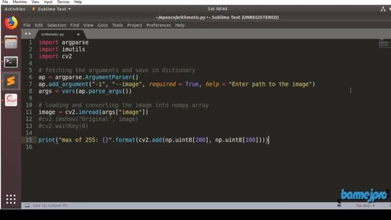This screenshot has height=220, width=391.
Task: Click 'imread' in line 11
Action: coord(89,112)
